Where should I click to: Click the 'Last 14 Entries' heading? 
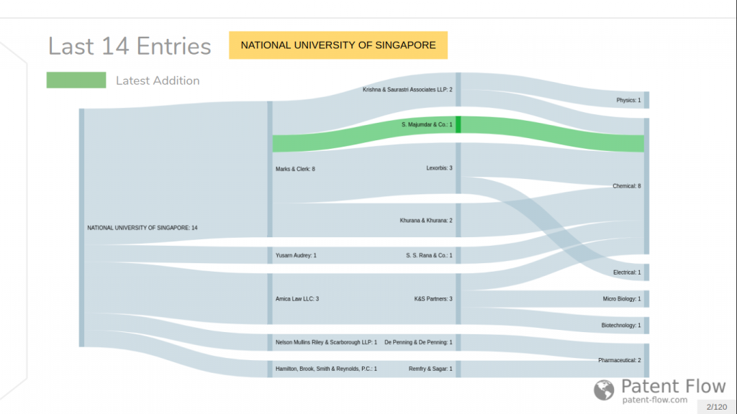click(x=130, y=47)
